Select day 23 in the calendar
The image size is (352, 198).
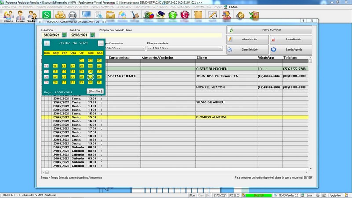coord(90,77)
